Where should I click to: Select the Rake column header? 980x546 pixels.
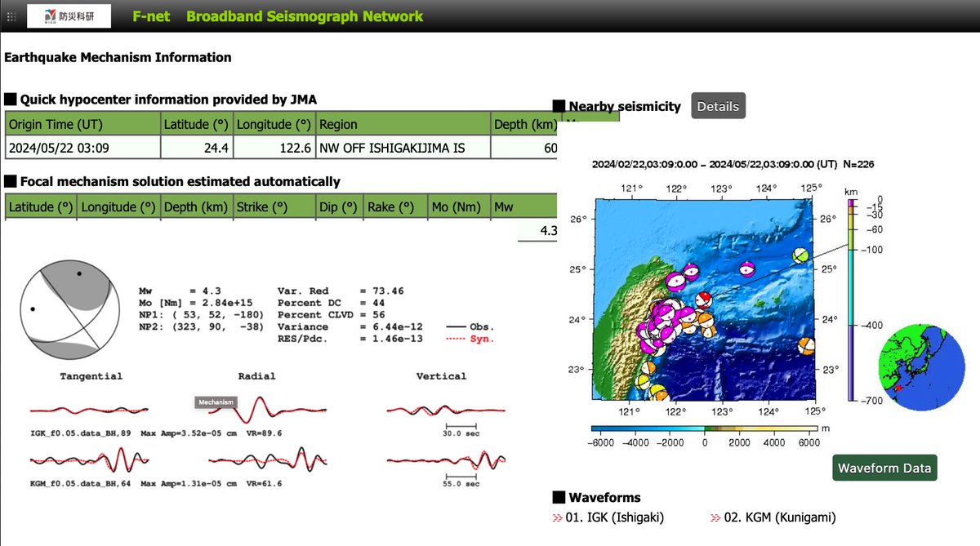pyautogui.click(x=396, y=206)
